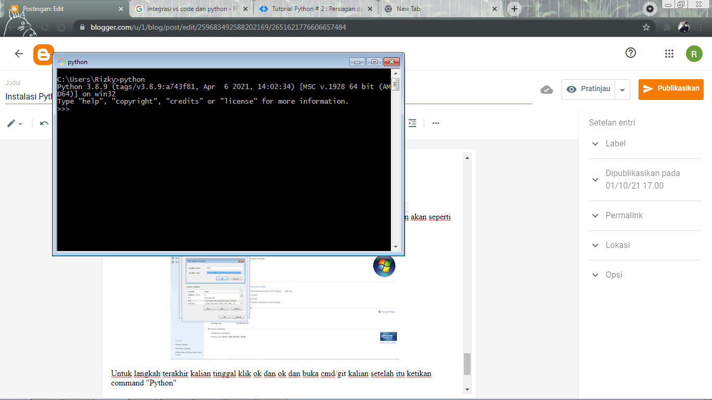Image resolution: width=712 pixels, height=400 pixels.
Task: Close the Postingan: Edit tab
Action: [121, 9]
